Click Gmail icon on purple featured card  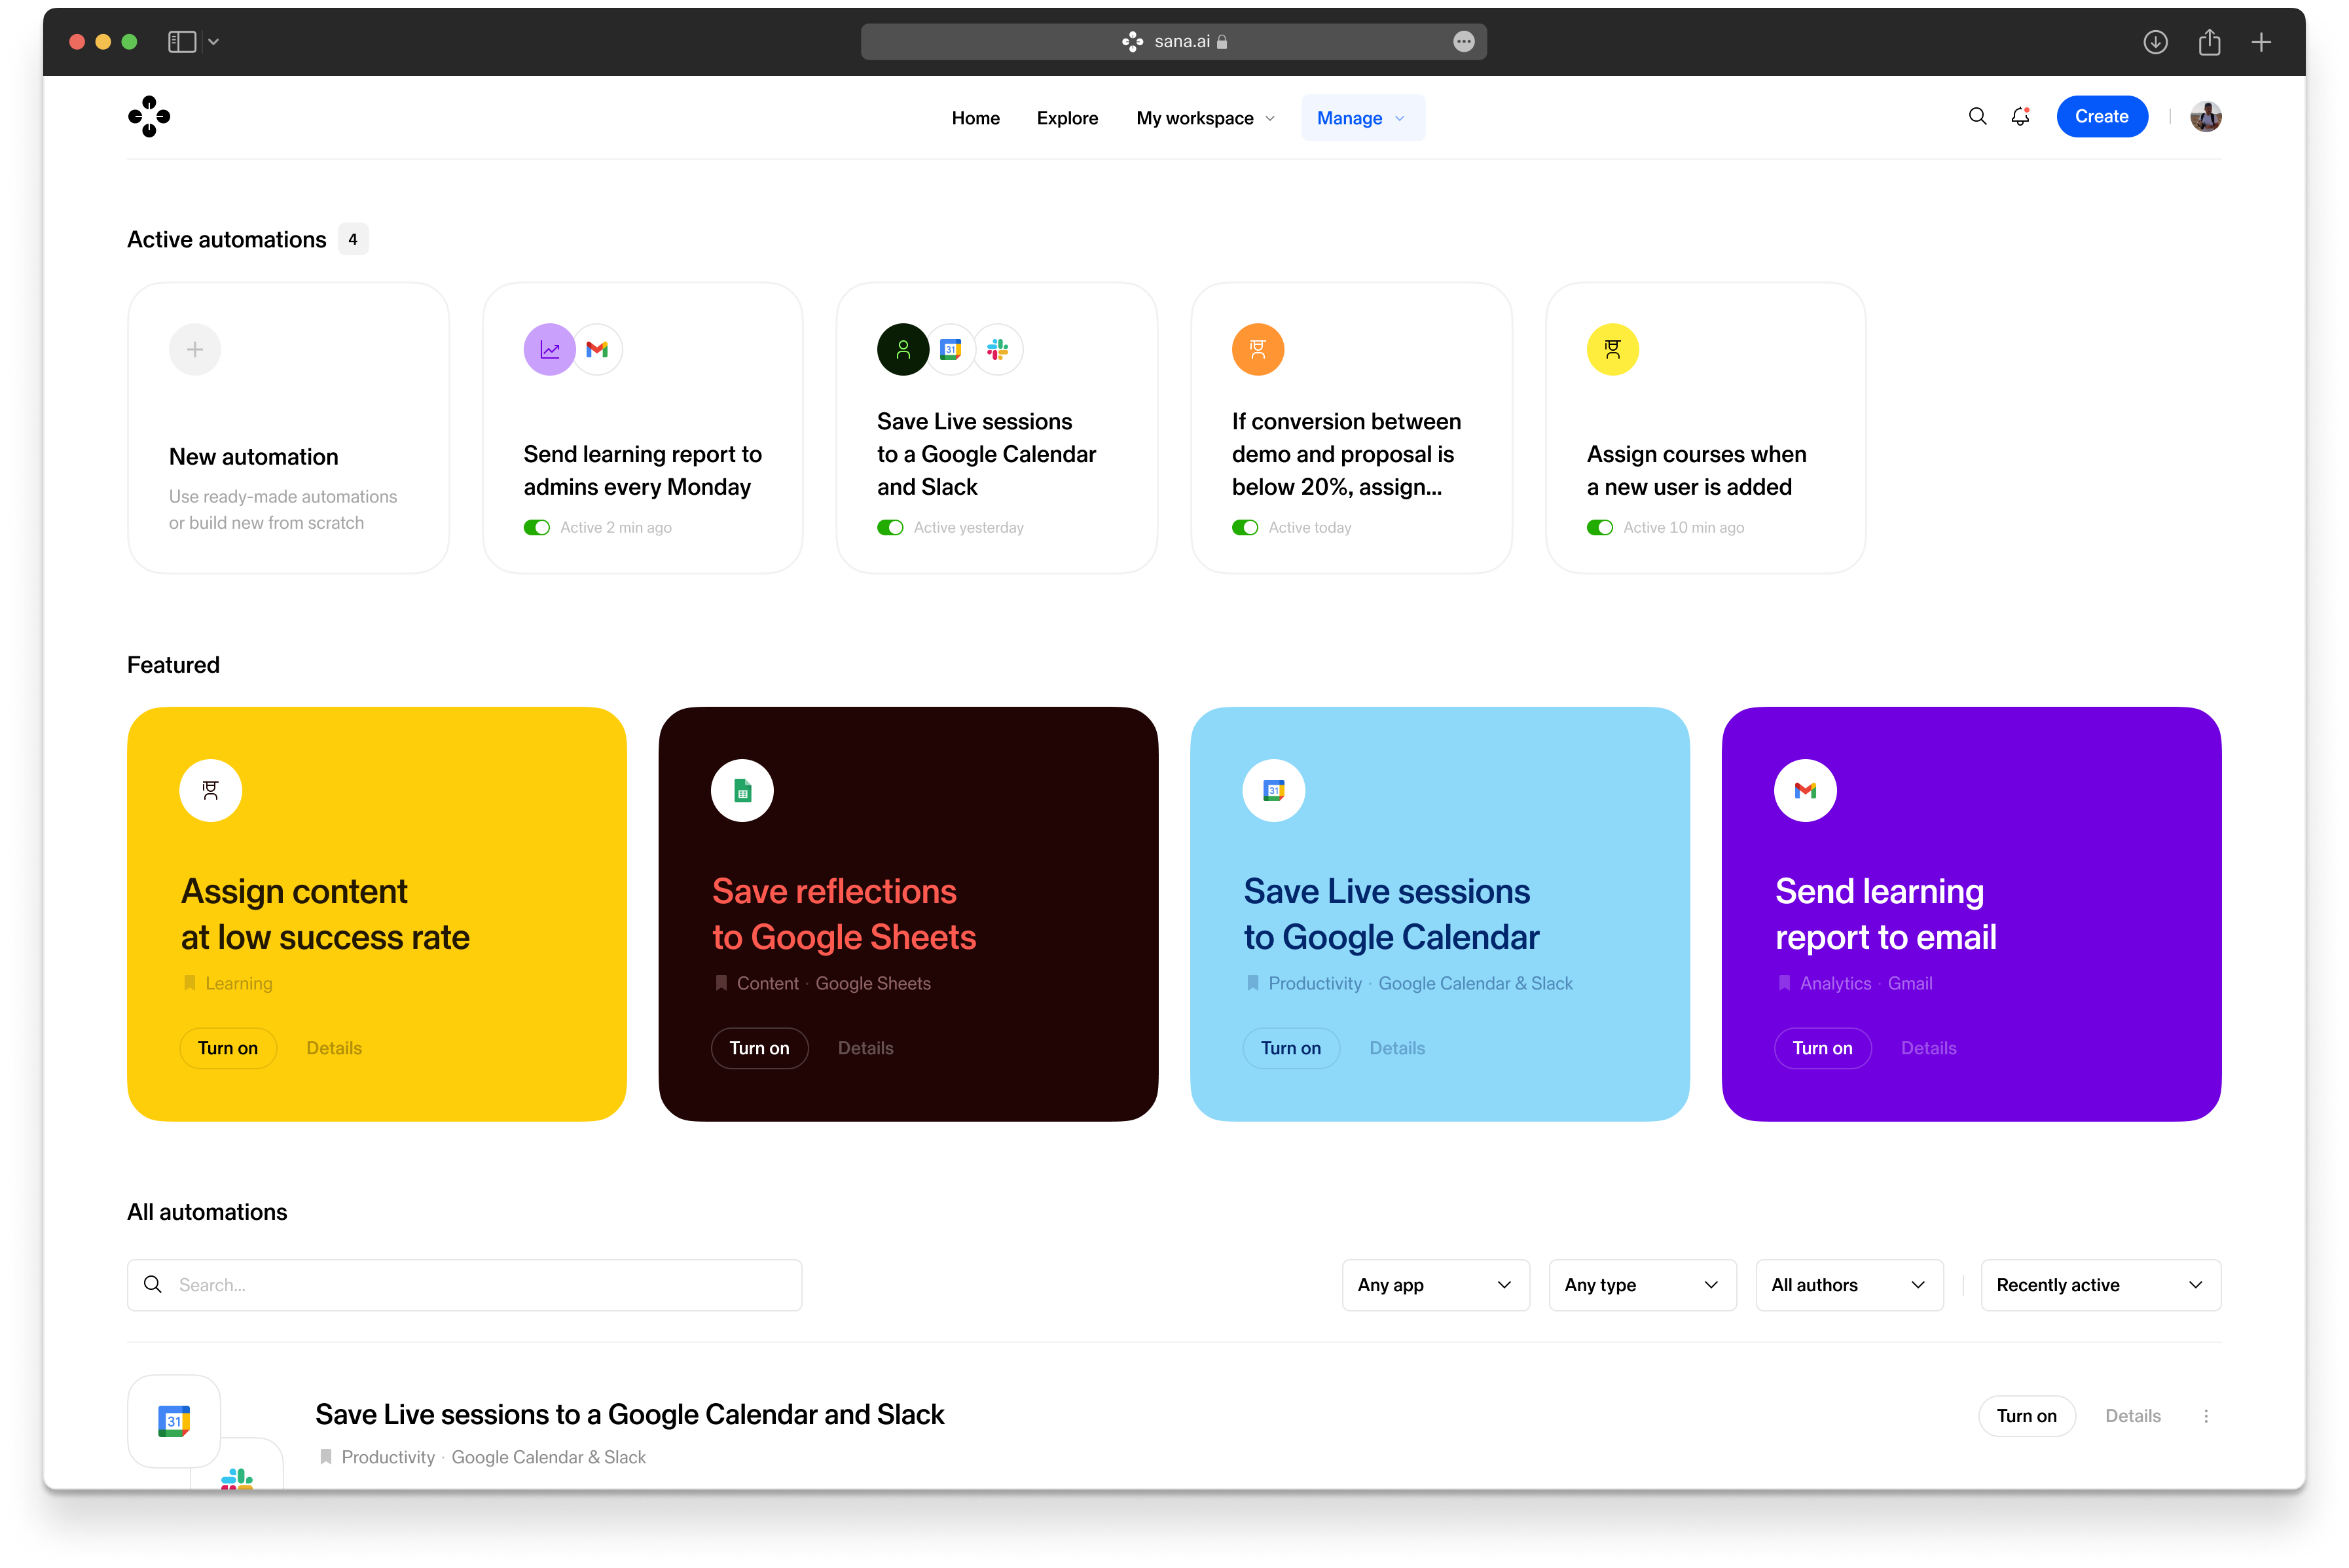[x=1805, y=791]
